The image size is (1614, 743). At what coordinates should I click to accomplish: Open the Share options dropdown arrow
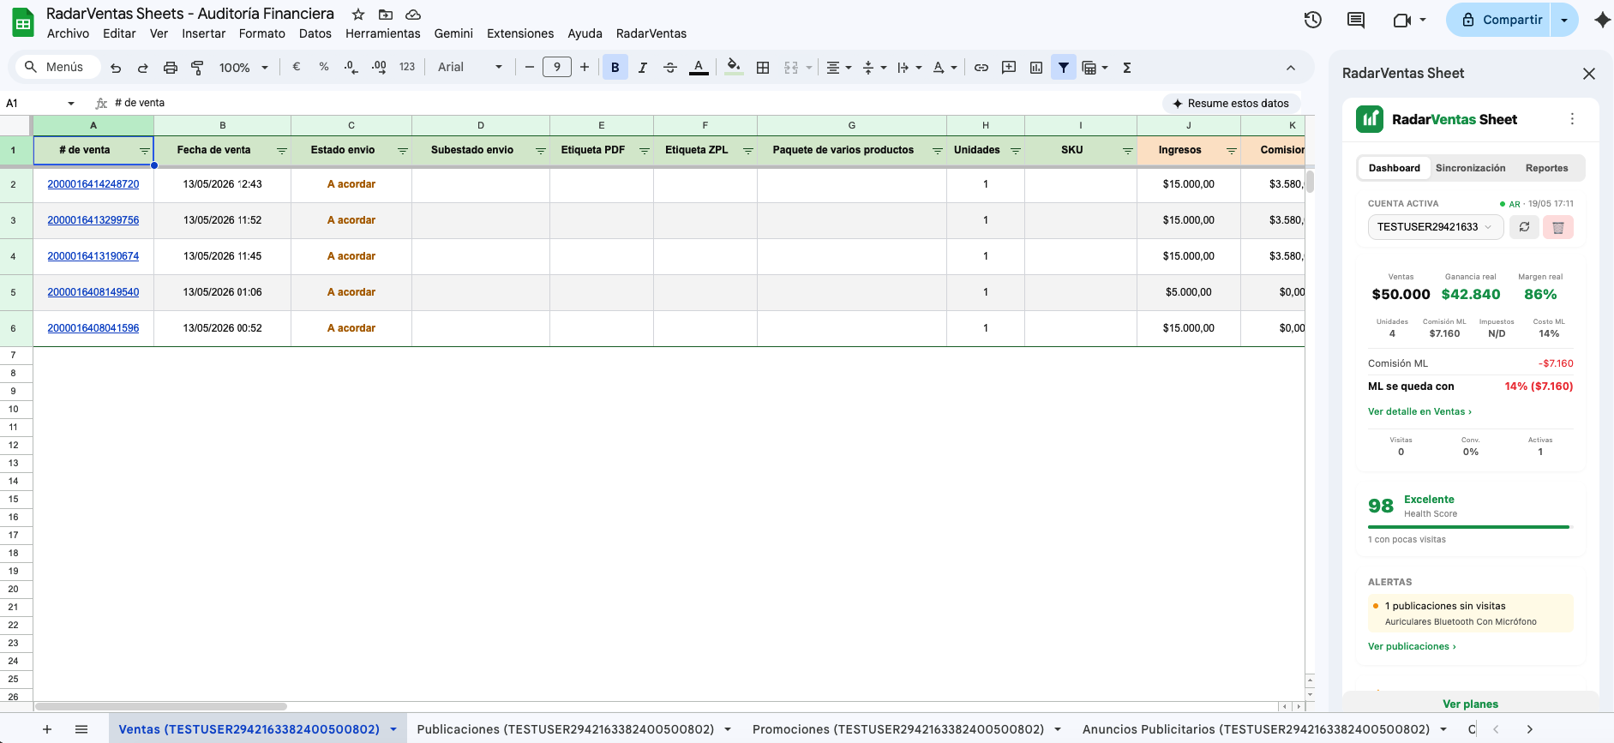pos(1564,20)
